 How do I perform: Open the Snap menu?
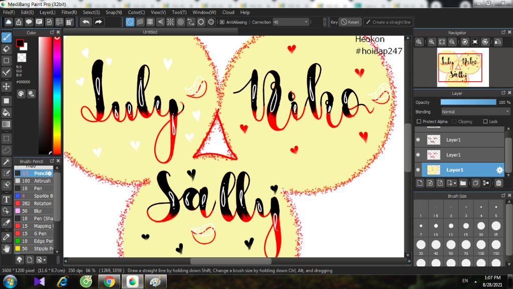tap(114, 13)
